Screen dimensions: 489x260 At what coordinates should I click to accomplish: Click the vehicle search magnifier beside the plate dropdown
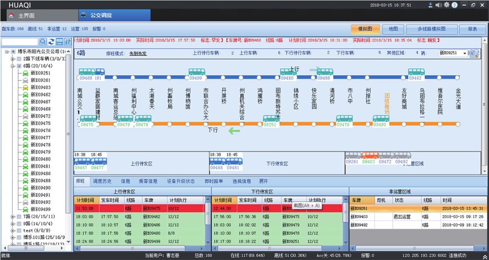(474, 54)
